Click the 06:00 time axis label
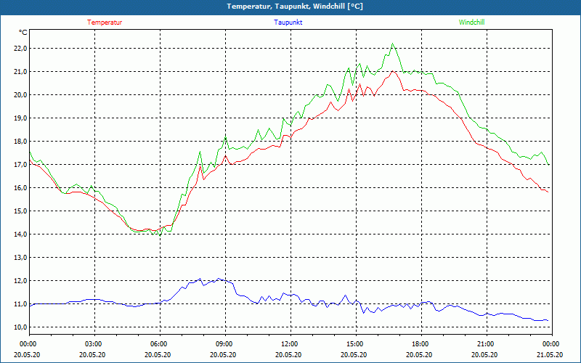The image size is (581, 363). tap(159, 344)
